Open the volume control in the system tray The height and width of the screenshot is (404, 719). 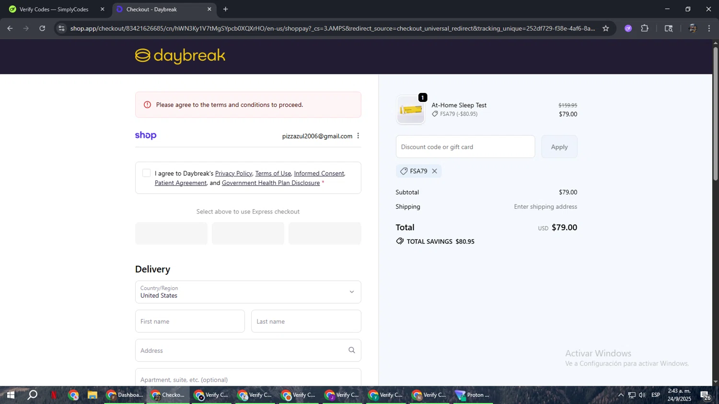coord(642,395)
